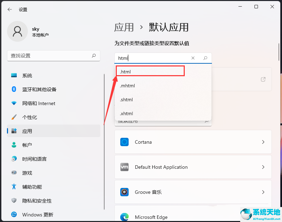Expand the Cortana entry chevron
This screenshot has width=282, height=222.
[x=264, y=142]
